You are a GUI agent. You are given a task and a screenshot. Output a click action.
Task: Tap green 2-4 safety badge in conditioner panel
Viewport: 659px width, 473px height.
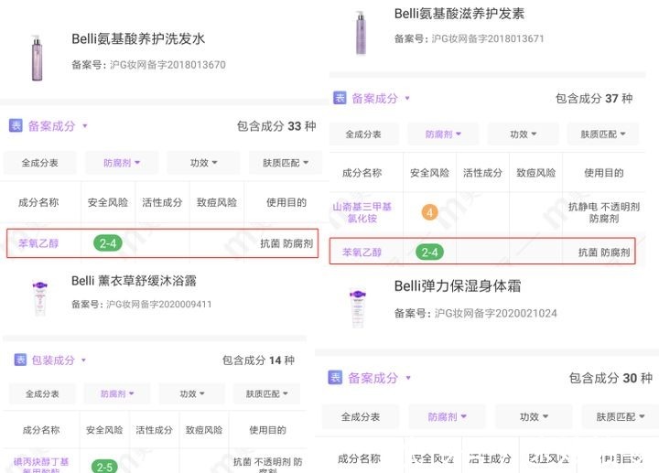tap(429, 252)
